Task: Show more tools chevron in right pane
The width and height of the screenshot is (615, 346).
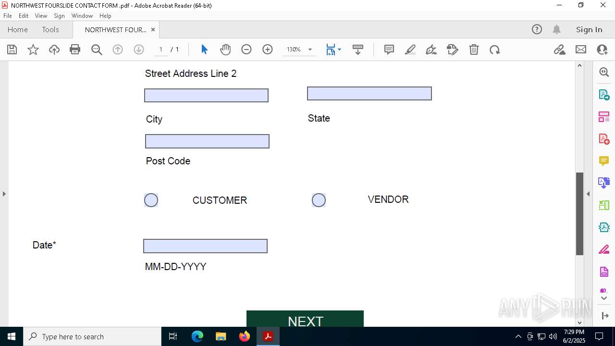Action: (604, 298)
